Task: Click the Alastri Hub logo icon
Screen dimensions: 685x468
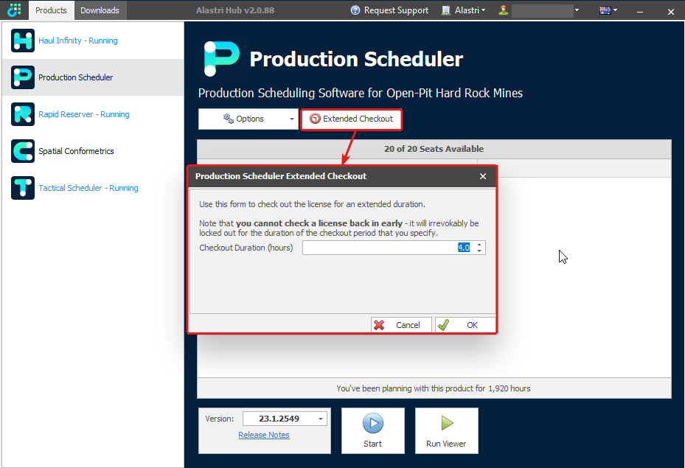Action: coord(14,10)
